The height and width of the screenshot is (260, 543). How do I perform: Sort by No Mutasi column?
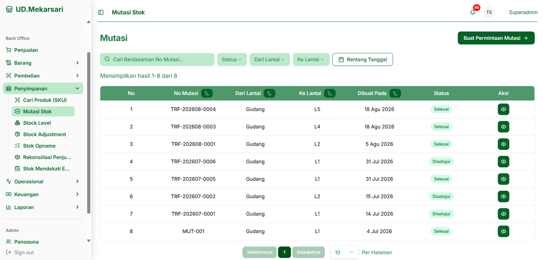207,93
